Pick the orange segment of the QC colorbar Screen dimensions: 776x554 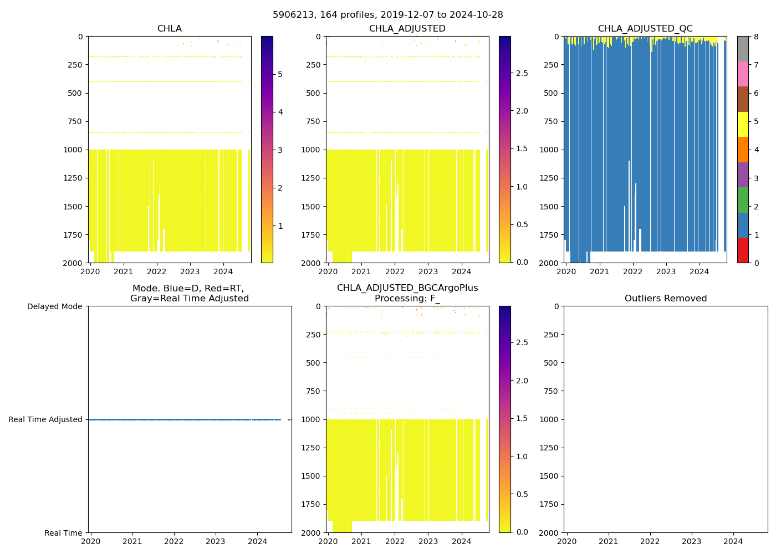tap(743, 150)
